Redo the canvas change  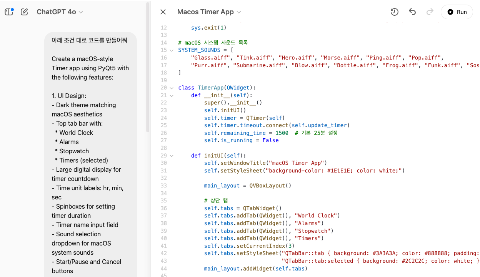(x=430, y=12)
